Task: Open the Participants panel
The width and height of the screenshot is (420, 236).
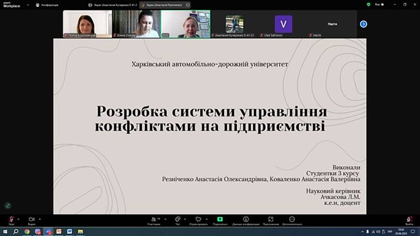Action: [154, 220]
